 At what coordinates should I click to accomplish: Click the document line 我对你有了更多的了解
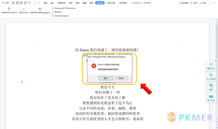107,98
